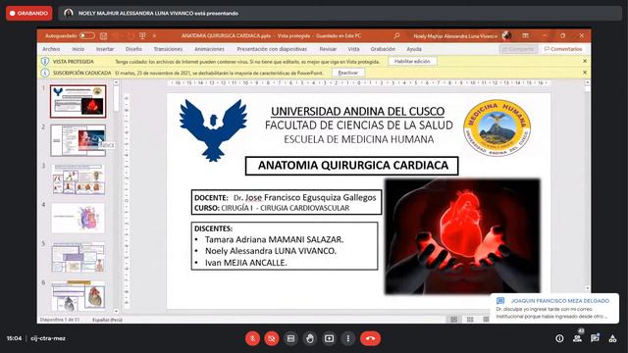The height and width of the screenshot is (353, 628).
Task: Leave the call with red hang-up button
Action: (371, 338)
